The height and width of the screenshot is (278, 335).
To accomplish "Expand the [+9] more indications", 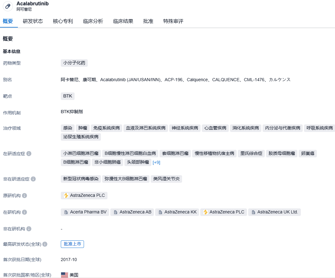I will point(156,162).
